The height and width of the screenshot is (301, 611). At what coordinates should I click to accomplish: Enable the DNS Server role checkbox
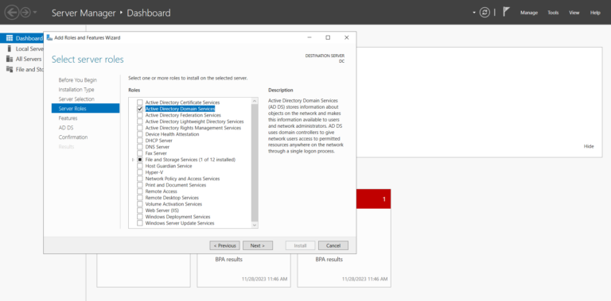coord(140,147)
